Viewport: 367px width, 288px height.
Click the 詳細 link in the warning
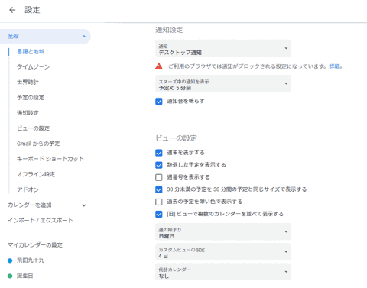point(335,66)
